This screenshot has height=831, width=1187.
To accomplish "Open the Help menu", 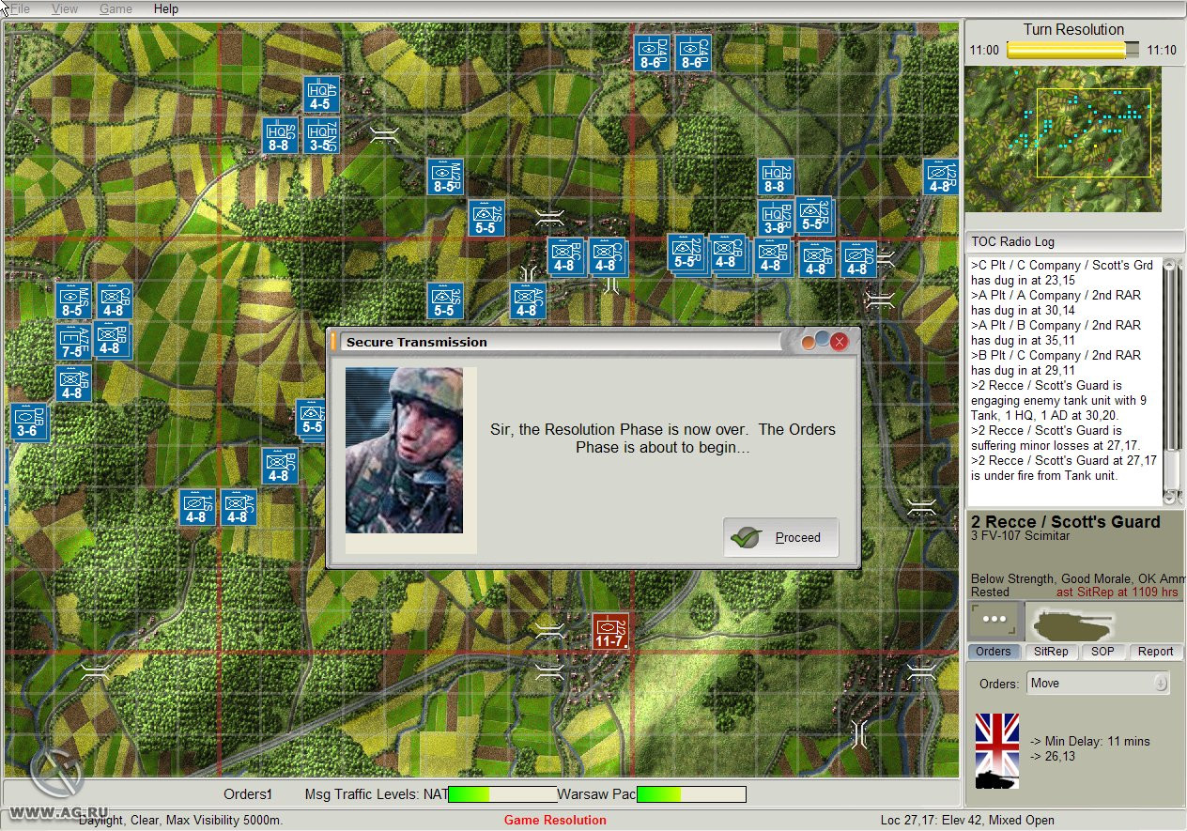I will point(166,8).
